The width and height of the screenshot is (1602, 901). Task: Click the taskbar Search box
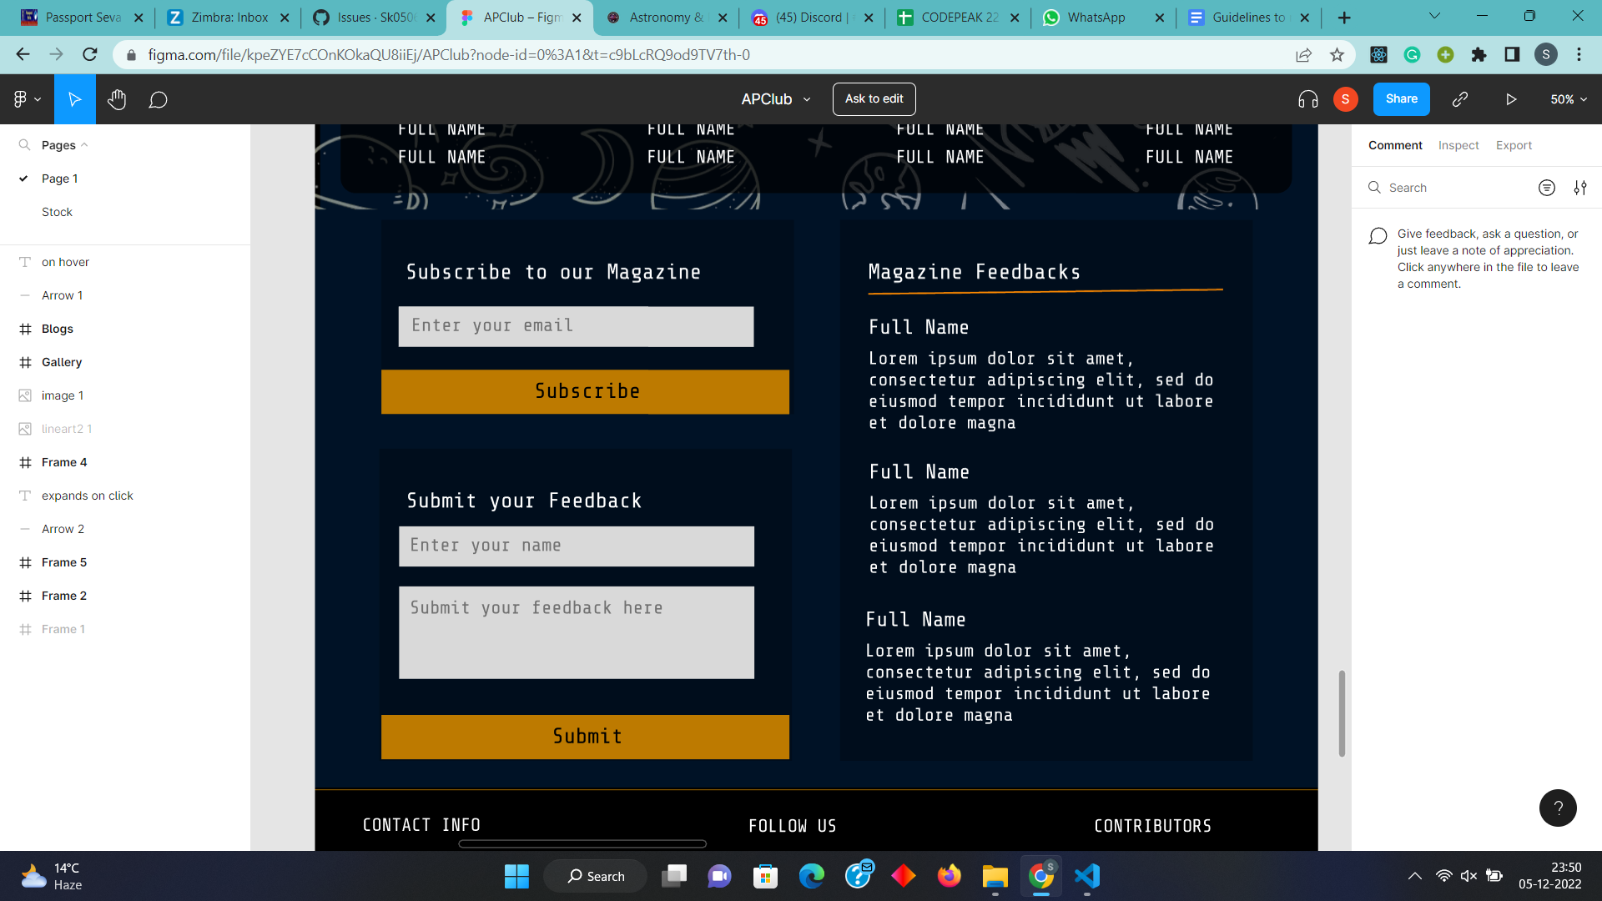tap(595, 876)
